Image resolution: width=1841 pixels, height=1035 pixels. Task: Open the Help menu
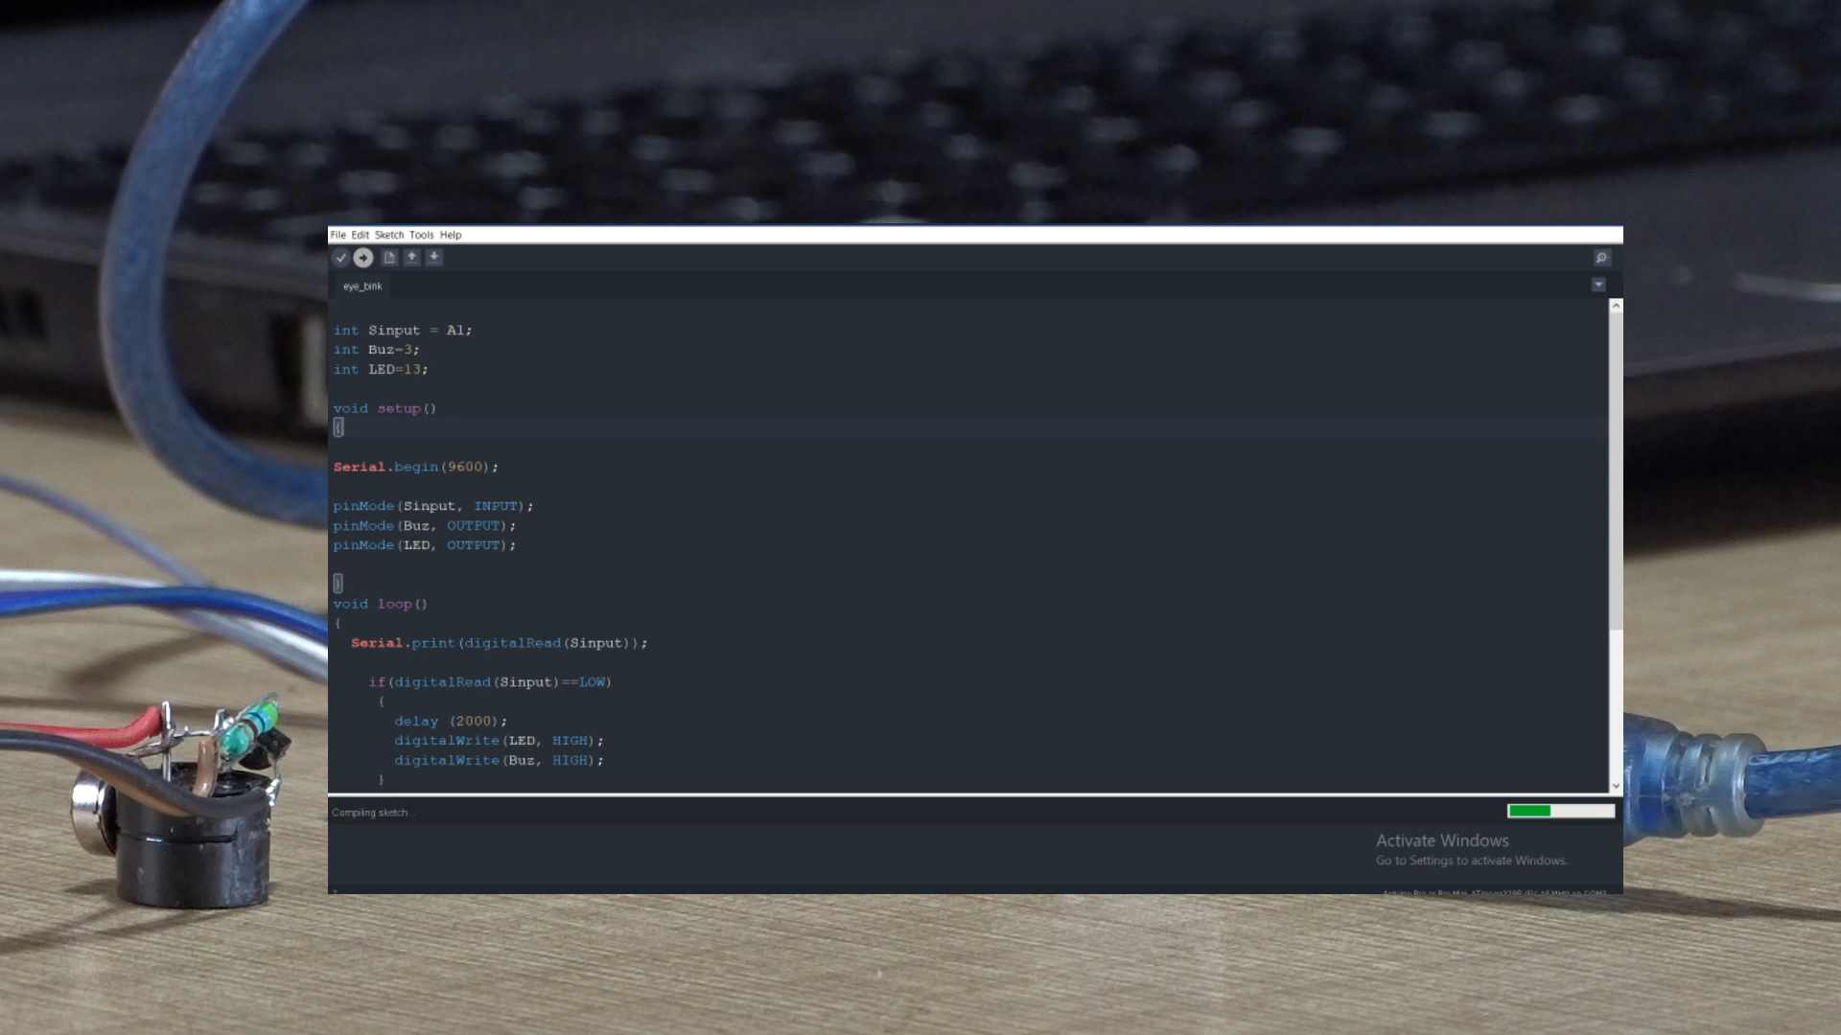pyautogui.click(x=451, y=235)
